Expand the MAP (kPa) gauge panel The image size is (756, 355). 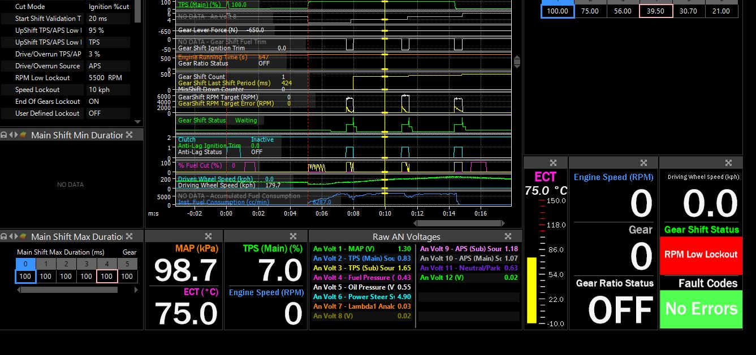208,236
